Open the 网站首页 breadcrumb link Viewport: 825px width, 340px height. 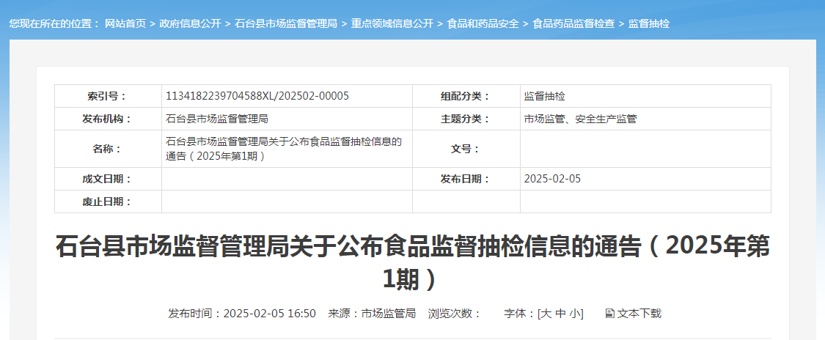(125, 23)
